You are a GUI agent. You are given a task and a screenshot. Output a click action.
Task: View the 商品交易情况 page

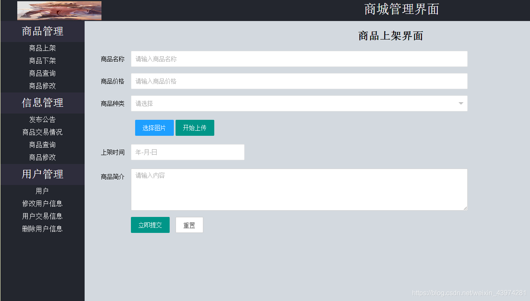coord(43,132)
